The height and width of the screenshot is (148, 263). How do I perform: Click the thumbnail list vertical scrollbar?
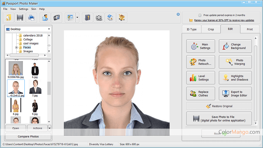point(49,88)
